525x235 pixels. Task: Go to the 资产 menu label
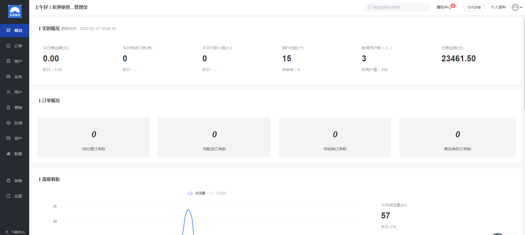click(x=18, y=138)
